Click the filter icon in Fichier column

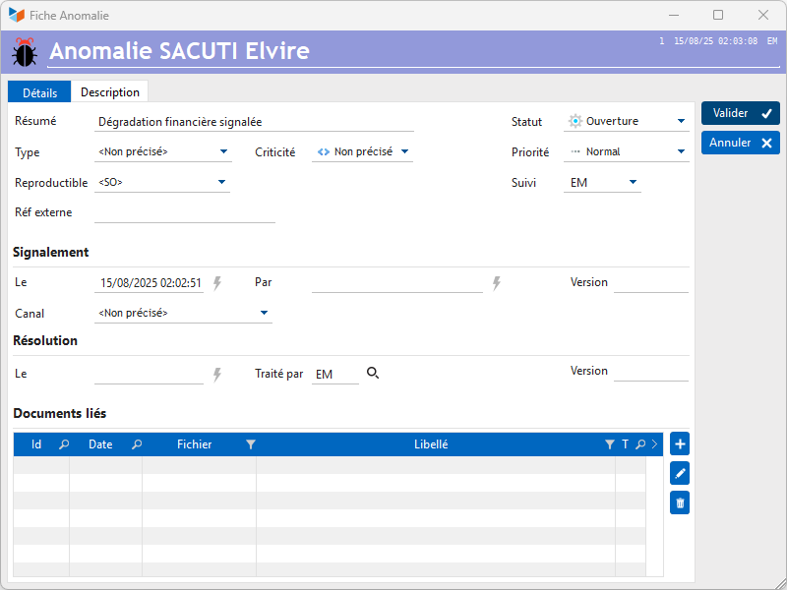tap(251, 444)
